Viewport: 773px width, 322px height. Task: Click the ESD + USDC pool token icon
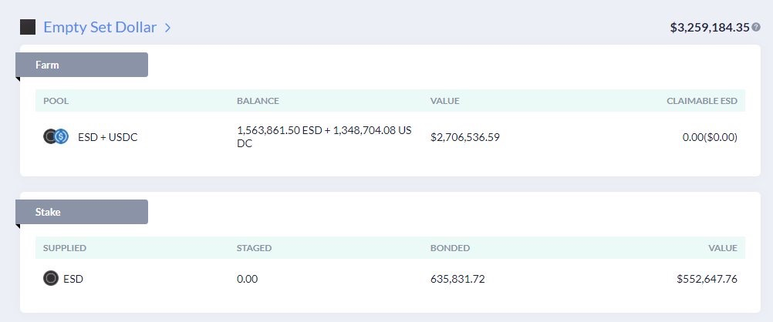[56, 137]
